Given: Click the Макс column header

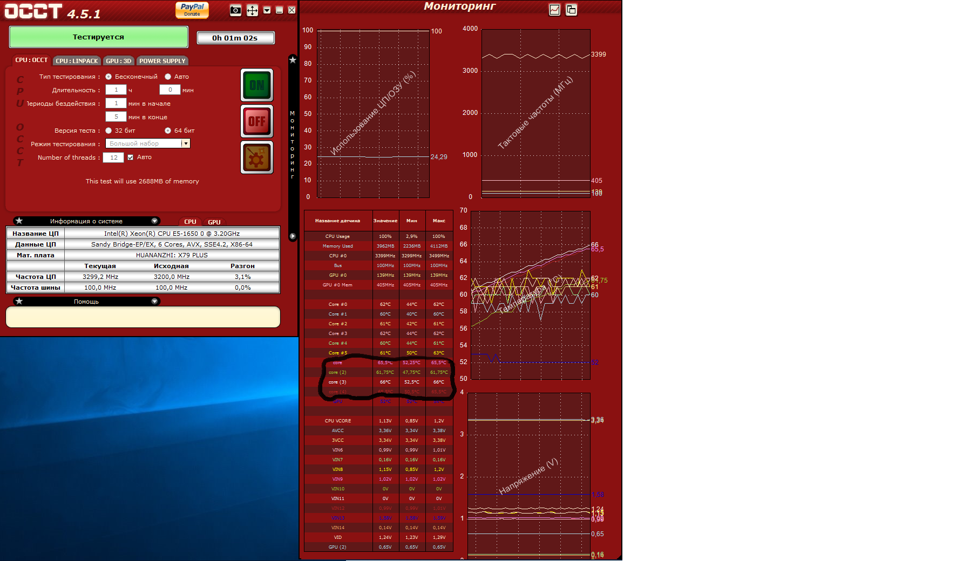Looking at the screenshot, I should [x=439, y=221].
